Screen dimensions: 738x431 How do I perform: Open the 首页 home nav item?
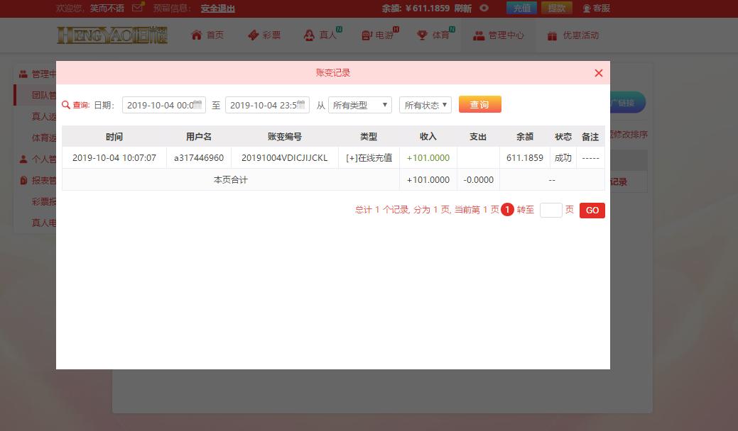pos(207,35)
